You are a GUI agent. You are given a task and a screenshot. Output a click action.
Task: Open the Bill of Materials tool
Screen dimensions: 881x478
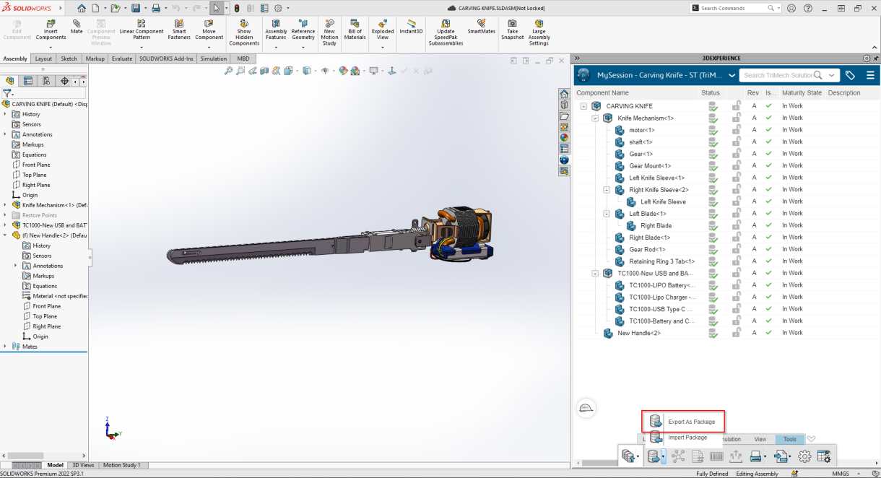pos(355,30)
